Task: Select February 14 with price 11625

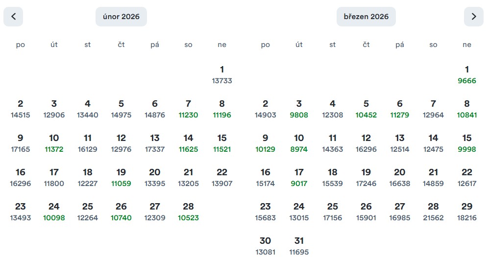Action: click(x=189, y=143)
